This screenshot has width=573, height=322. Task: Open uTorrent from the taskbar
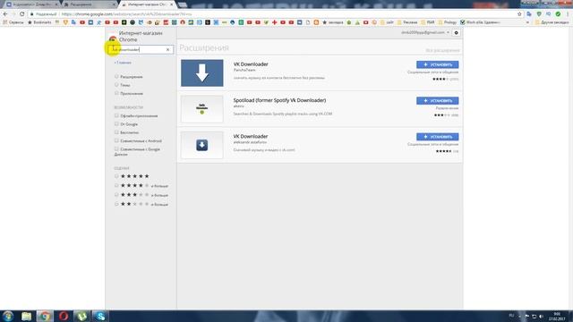click(x=81, y=316)
